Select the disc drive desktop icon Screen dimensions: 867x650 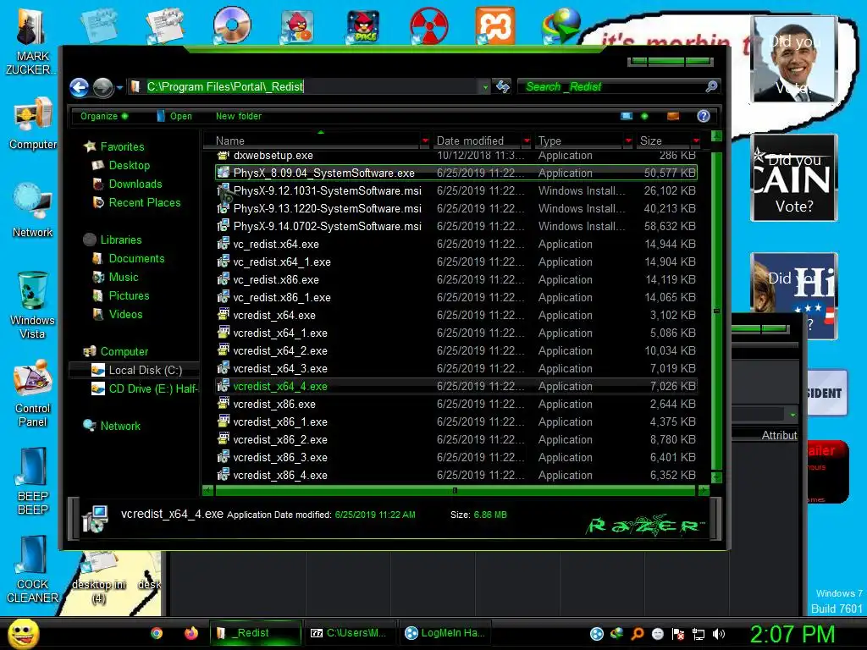232,25
